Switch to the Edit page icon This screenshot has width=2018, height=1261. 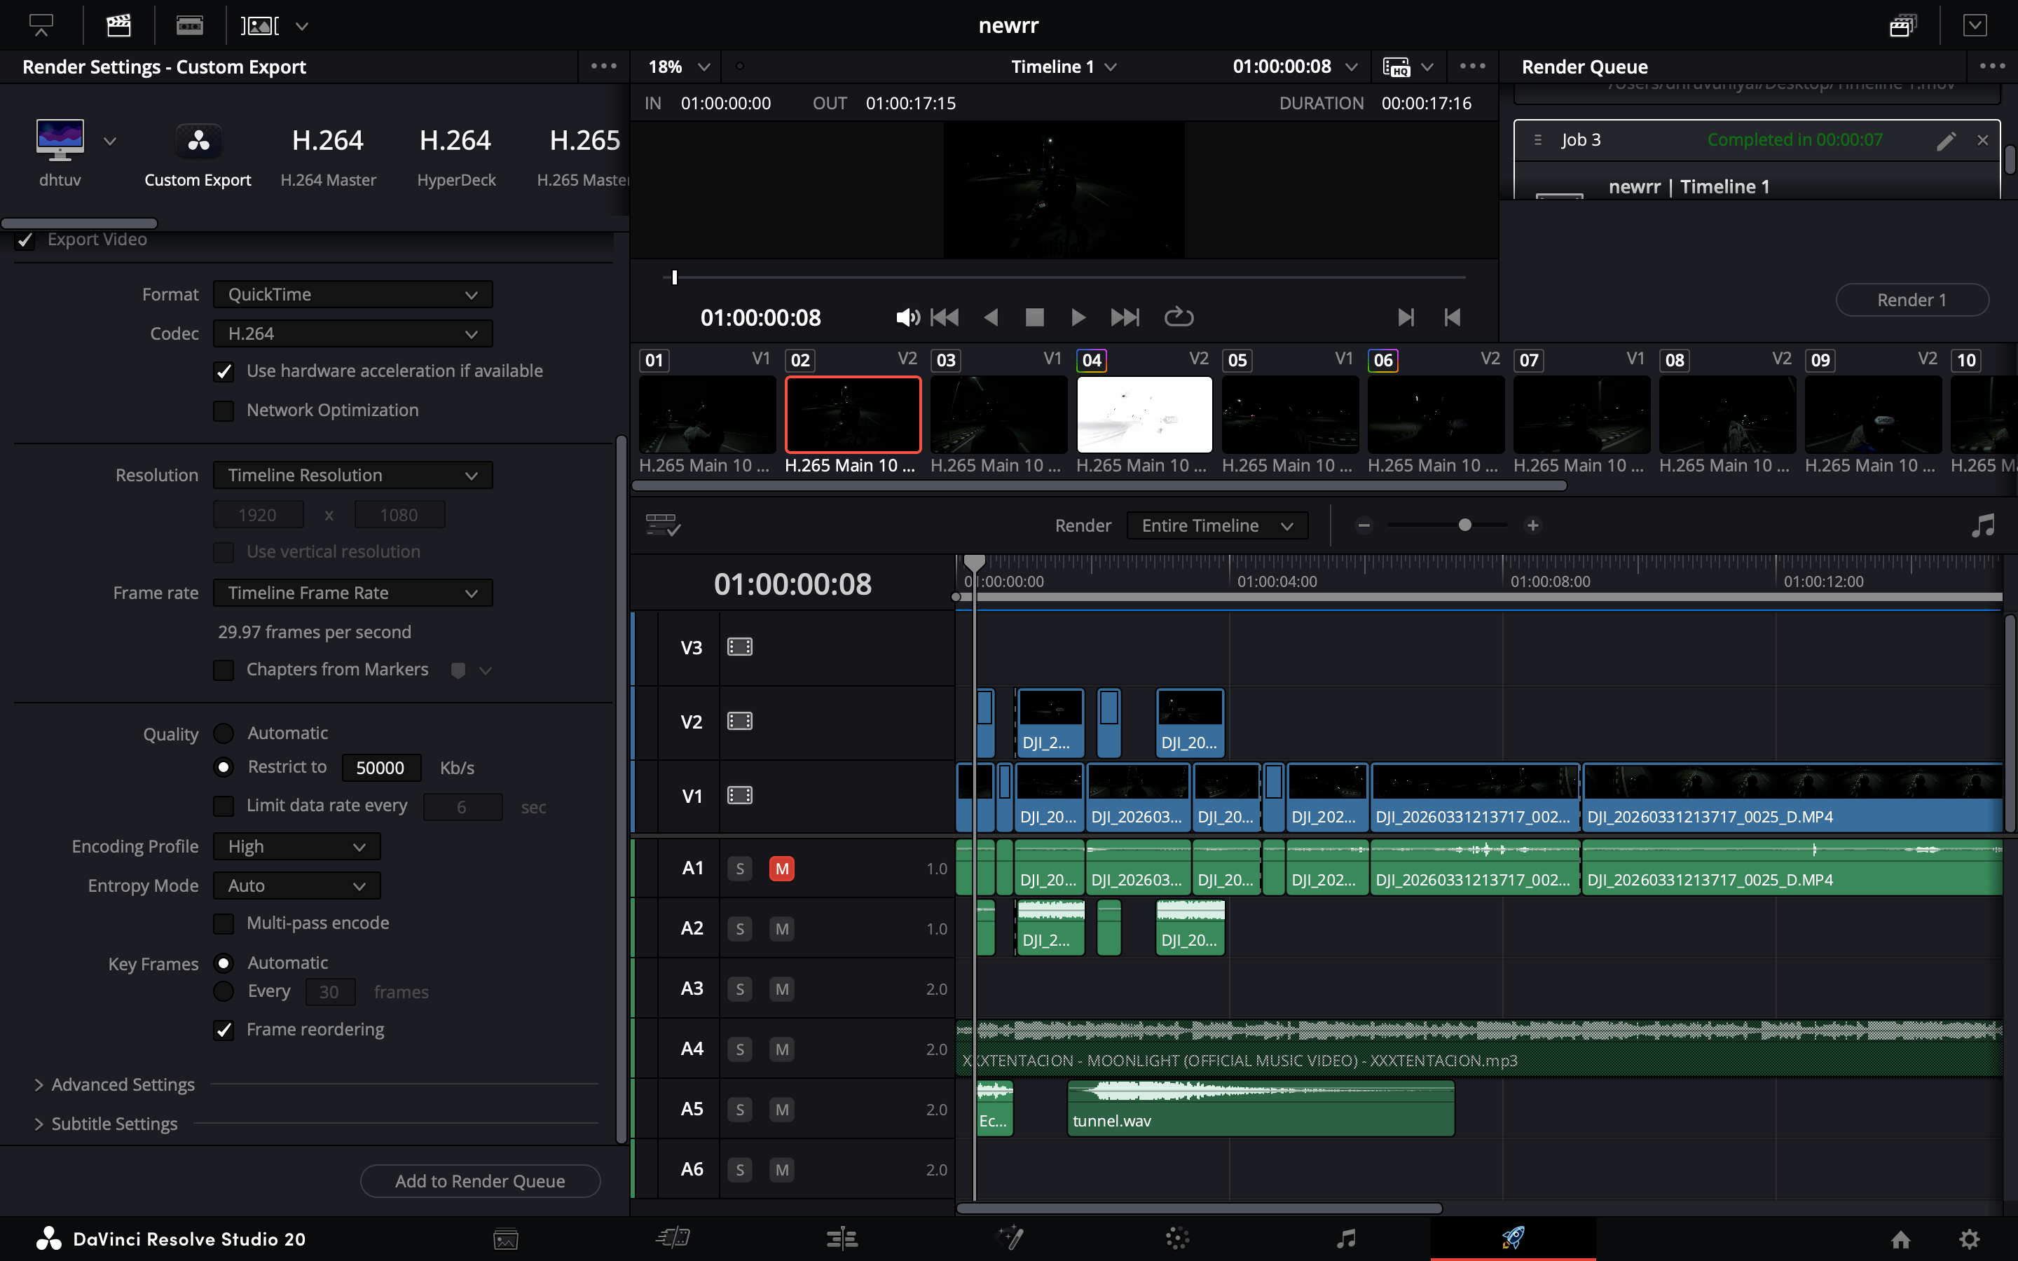tap(842, 1239)
